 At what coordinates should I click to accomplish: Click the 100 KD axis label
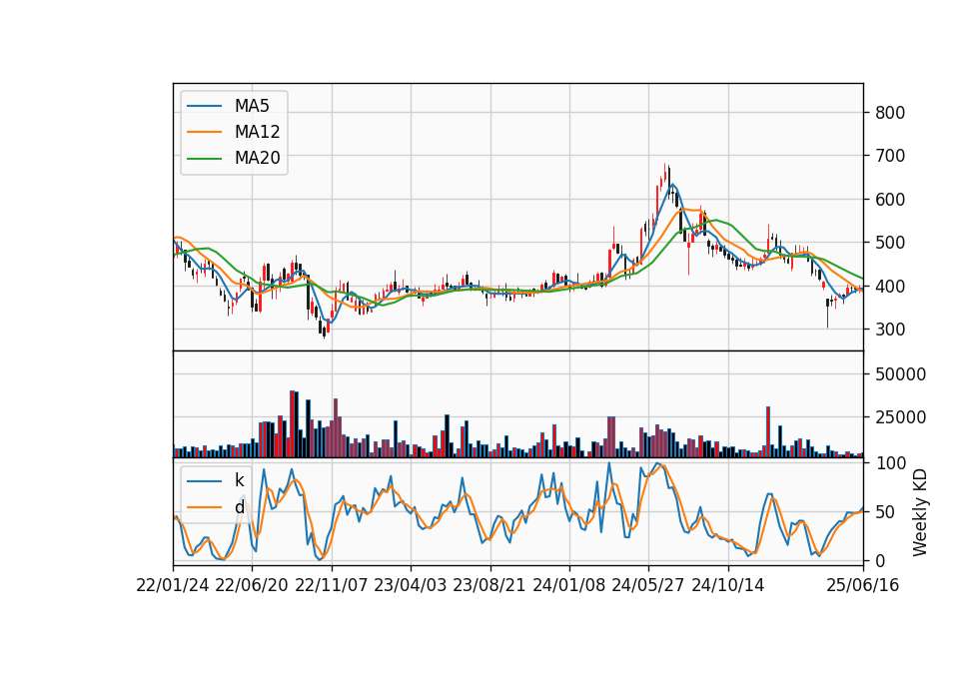tap(890, 463)
